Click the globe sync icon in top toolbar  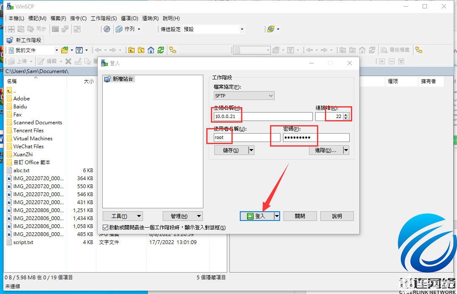[x=271, y=29]
